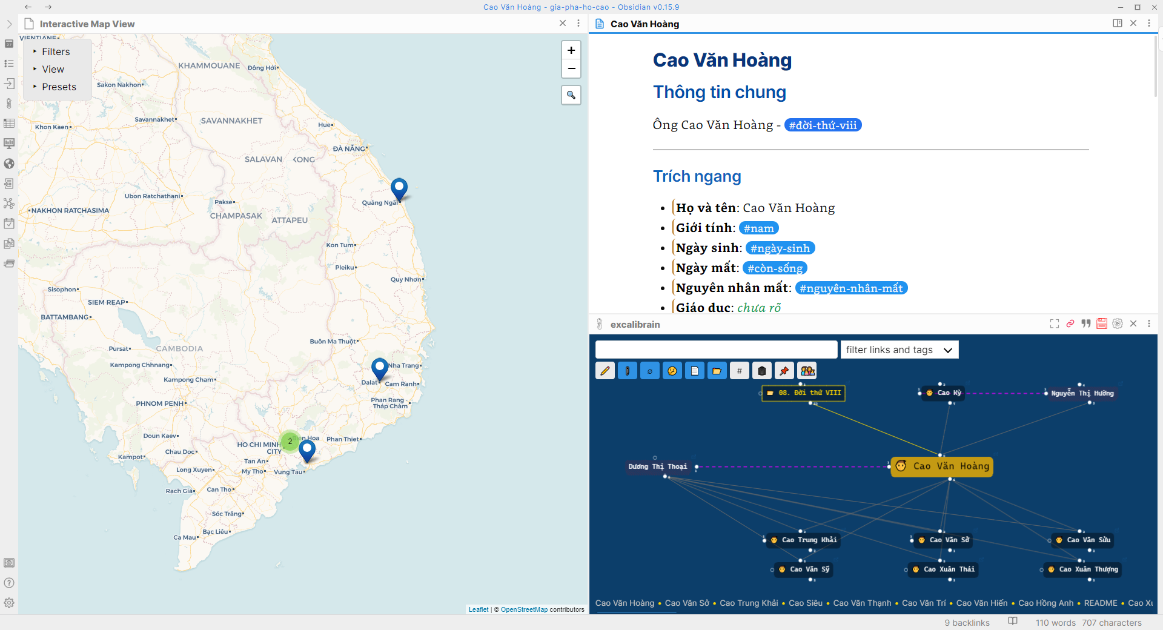The width and height of the screenshot is (1163, 630).
Task: Click the OpenStreetMap attribution link
Action: pyautogui.click(x=524, y=609)
